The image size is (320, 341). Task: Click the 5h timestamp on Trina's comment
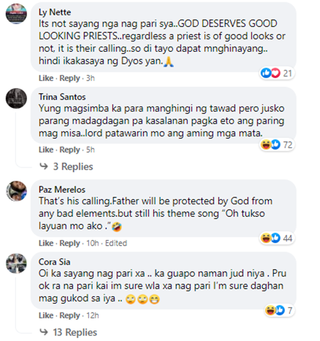click(x=90, y=150)
